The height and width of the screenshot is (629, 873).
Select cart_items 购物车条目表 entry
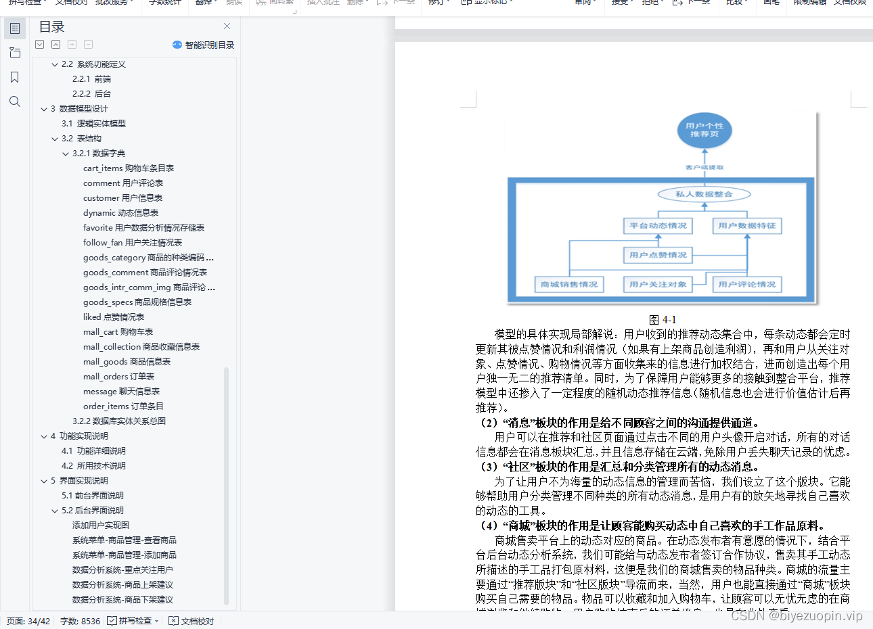[129, 168]
